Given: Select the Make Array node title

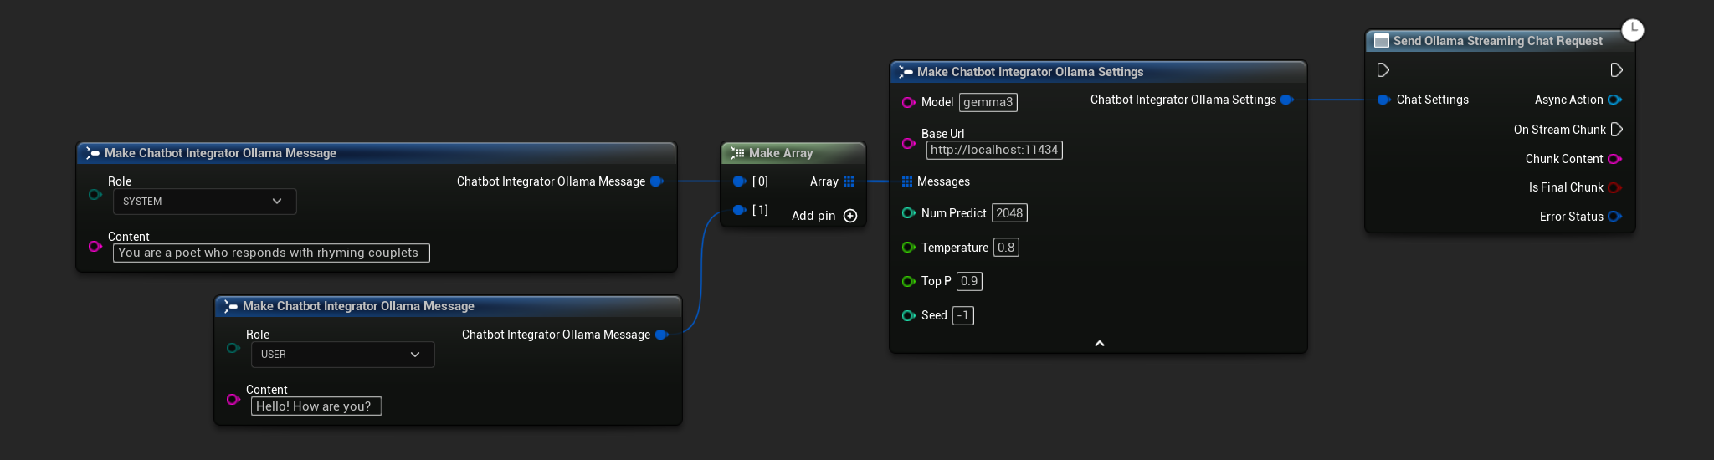Looking at the screenshot, I should 780,153.
